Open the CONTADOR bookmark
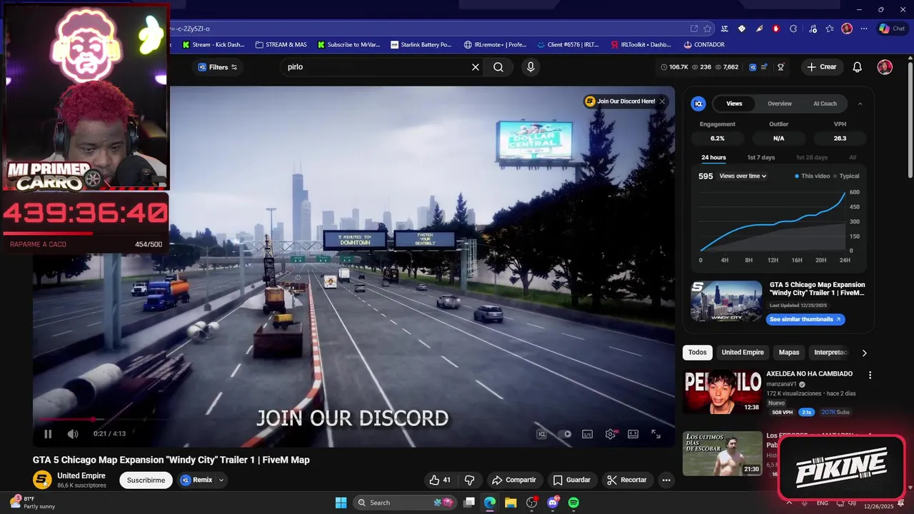The image size is (914, 514). pos(703,44)
